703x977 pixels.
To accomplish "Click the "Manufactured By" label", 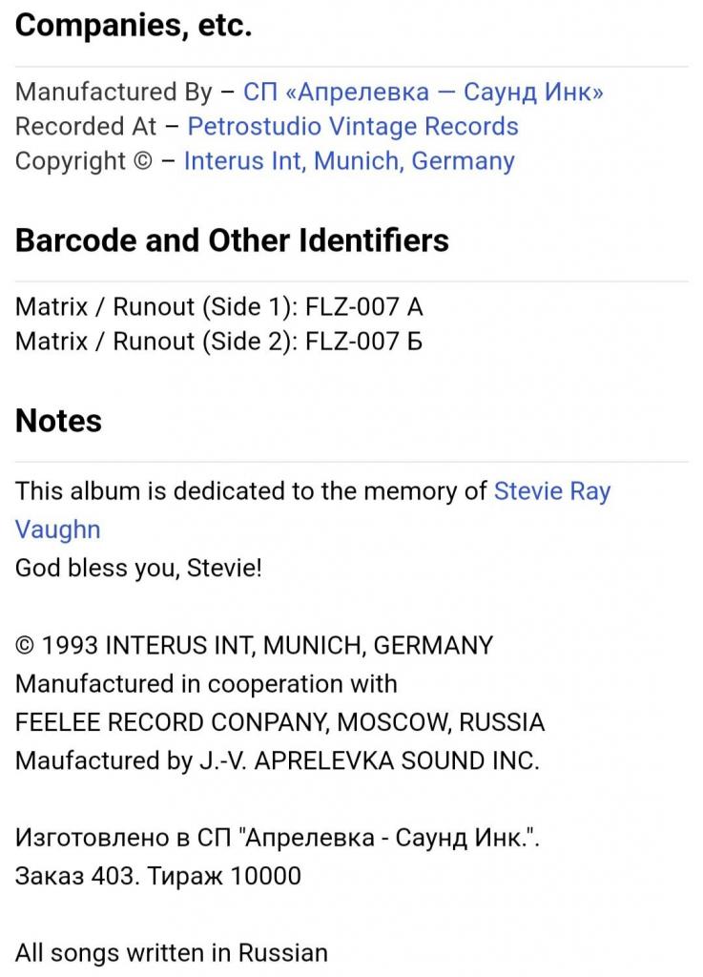I will point(114,93).
